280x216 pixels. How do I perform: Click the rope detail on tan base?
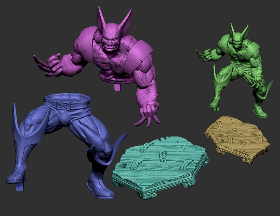(x=231, y=138)
